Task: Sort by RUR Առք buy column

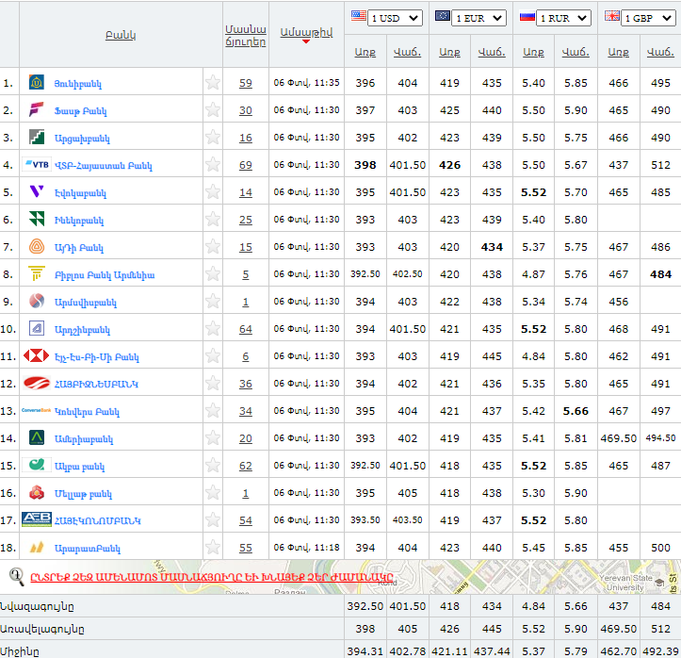Action: (x=533, y=52)
